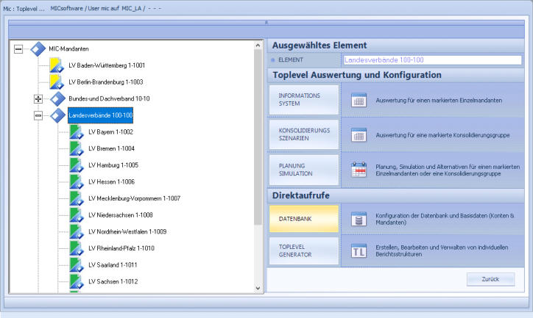Collapse the MIC-Mandanten root node
The image size is (533, 318).
(18, 48)
